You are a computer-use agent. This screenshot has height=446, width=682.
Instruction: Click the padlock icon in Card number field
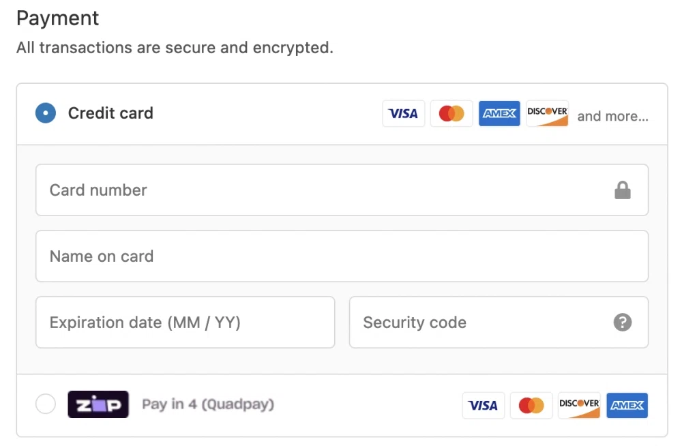pos(623,190)
